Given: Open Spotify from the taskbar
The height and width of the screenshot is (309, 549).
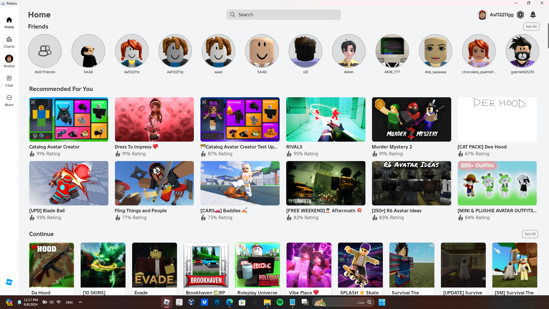Looking at the screenshot, I should click(x=280, y=302).
